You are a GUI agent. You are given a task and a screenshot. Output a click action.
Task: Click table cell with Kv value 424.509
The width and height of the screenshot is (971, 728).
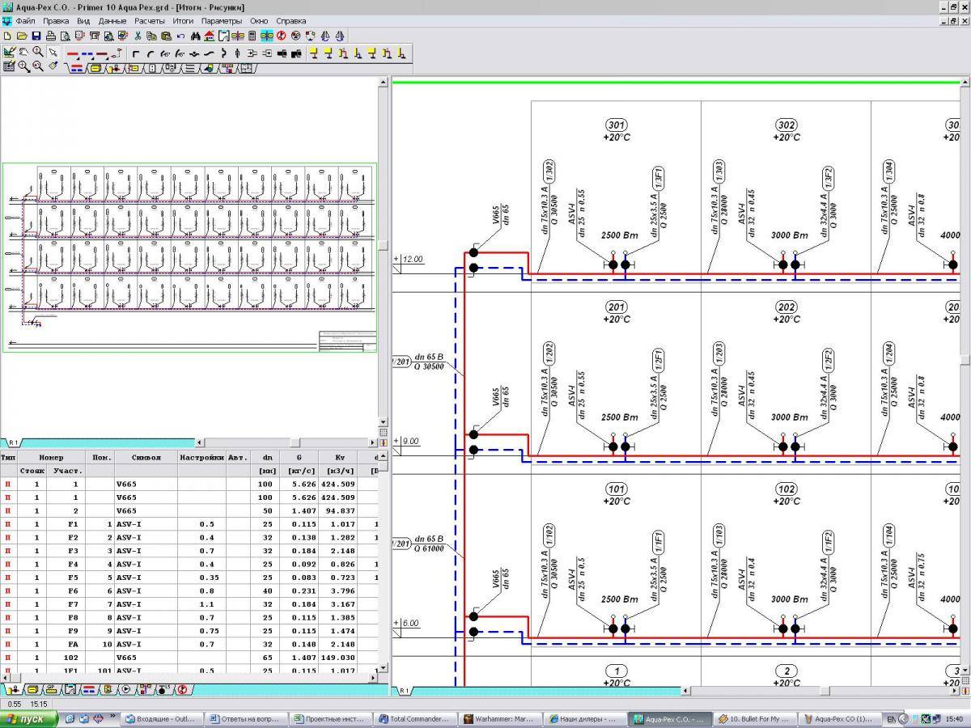(340, 485)
